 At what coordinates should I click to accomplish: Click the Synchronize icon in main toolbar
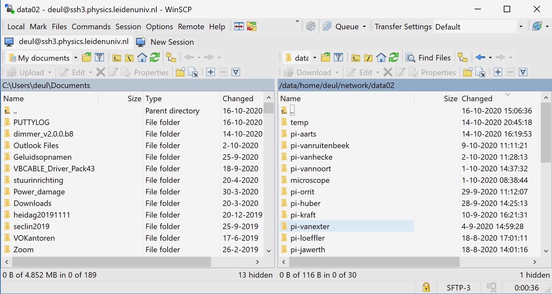click(252, 26)
